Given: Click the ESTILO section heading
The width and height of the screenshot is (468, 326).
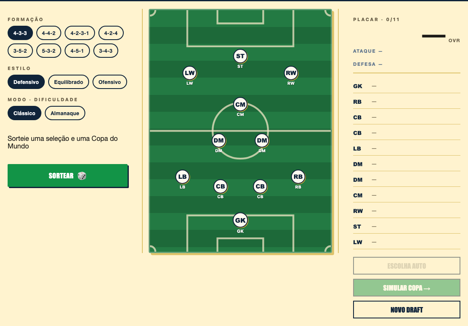Looking at the screenshot, I should [19, 68].
